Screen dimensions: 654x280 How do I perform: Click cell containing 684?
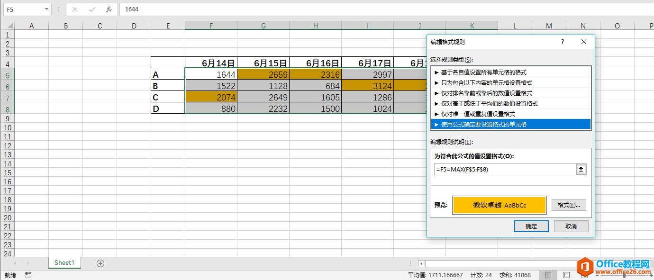(x=316, y=86)
